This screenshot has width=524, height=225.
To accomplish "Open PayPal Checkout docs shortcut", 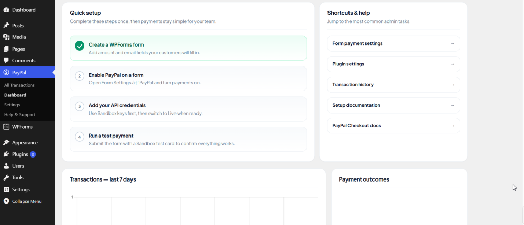I will [394, 126].
